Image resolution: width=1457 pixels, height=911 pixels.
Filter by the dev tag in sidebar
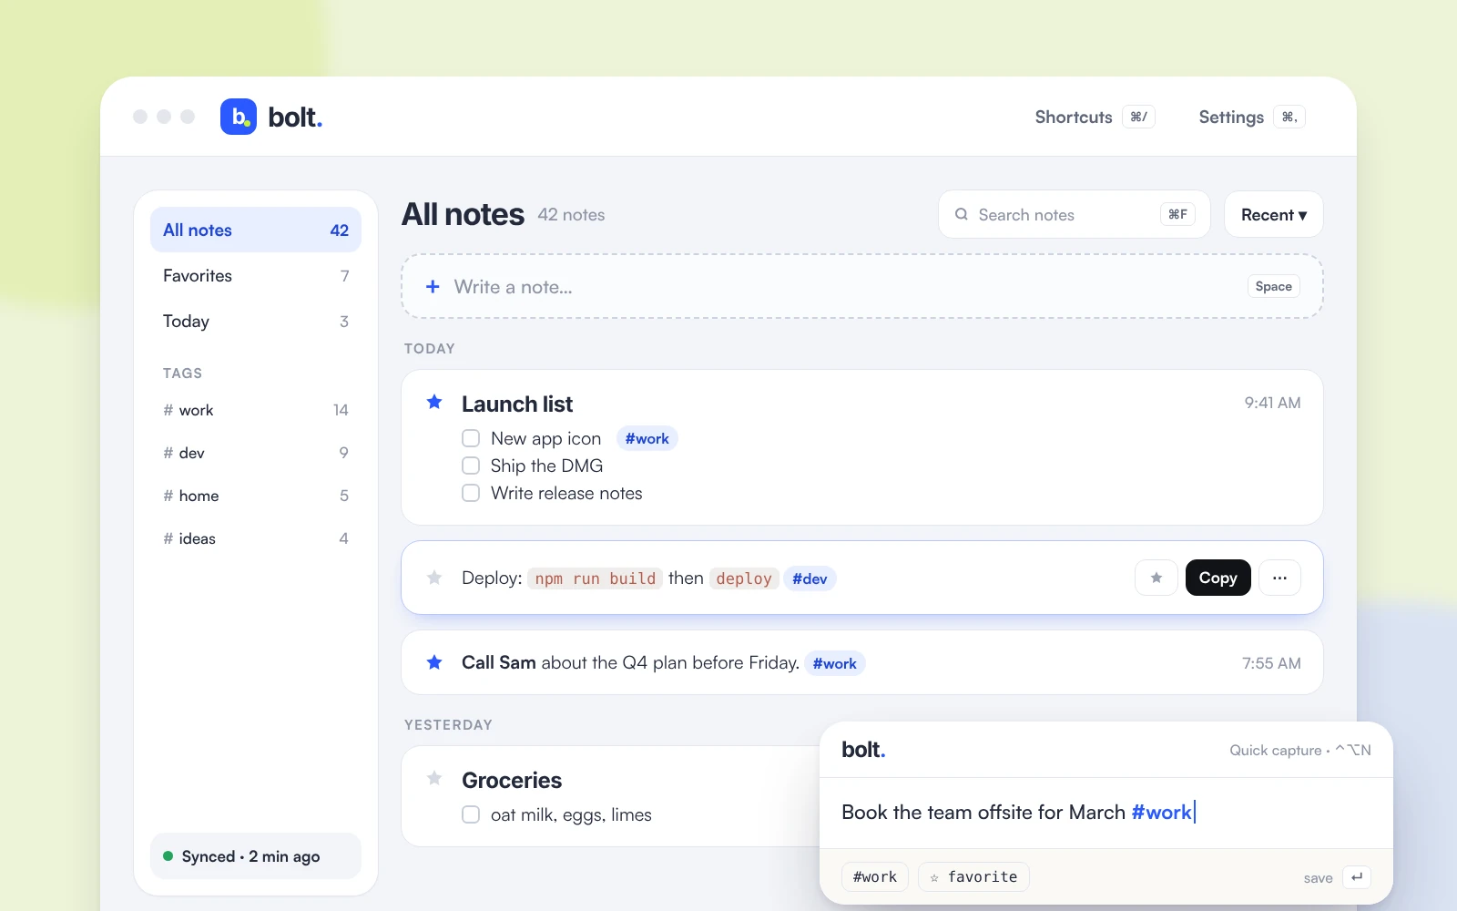[x=256, y=453]
